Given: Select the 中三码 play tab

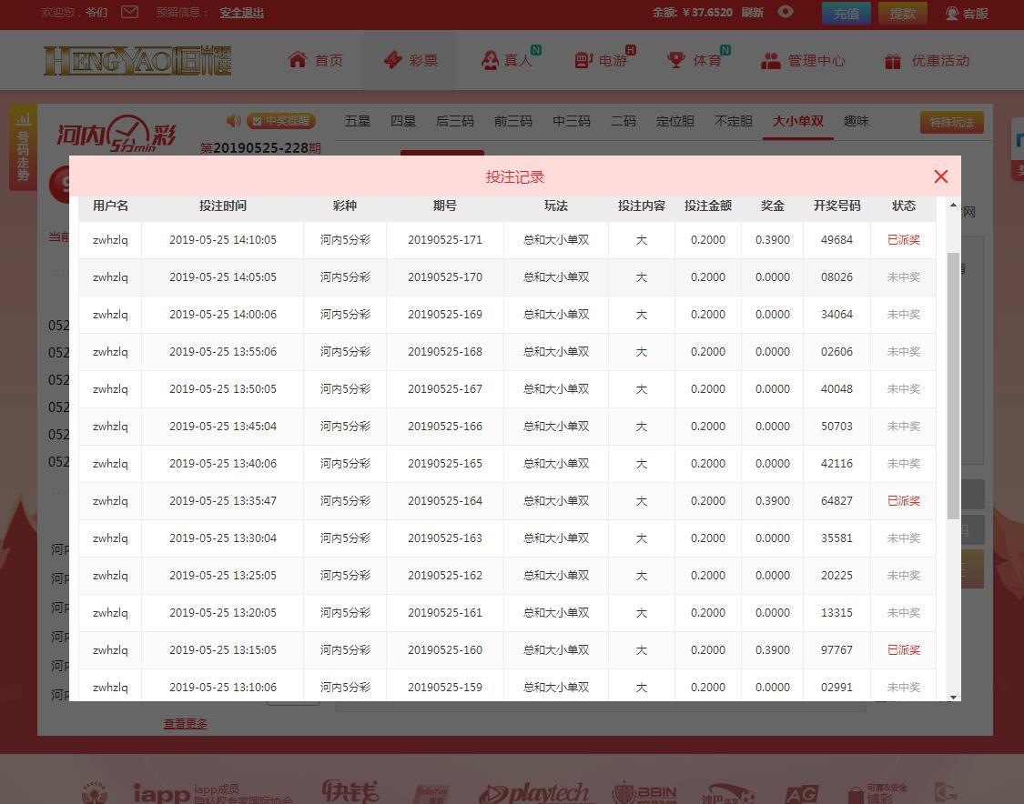Looking at the screenshot, I should [x=572, y=121].
